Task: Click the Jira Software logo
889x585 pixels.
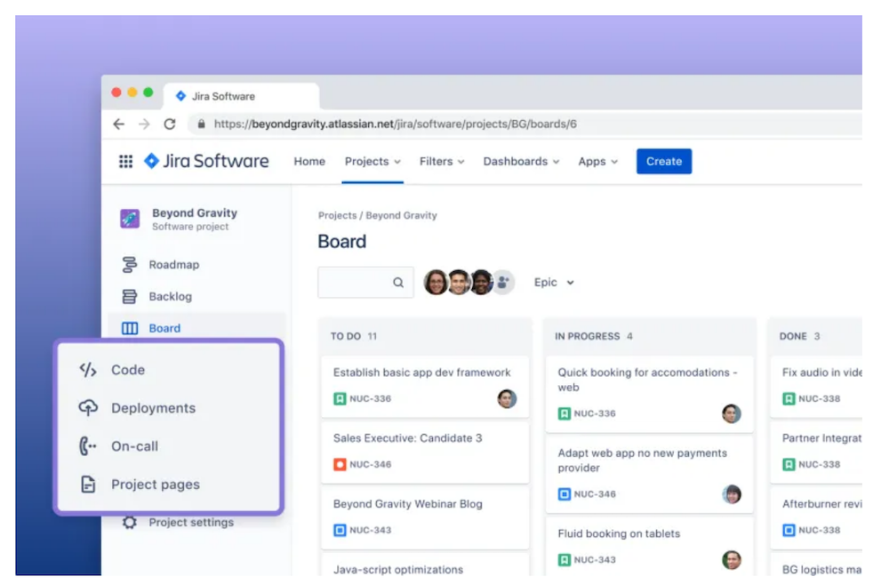Action: 206,161
